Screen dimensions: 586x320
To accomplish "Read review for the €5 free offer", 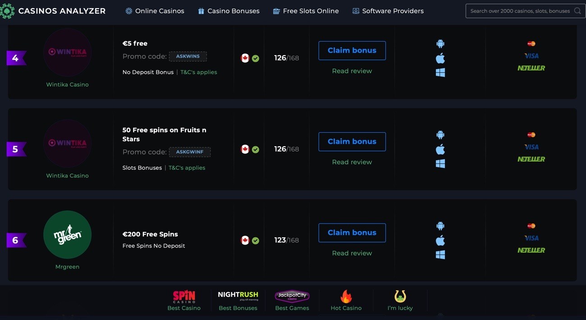I will point(352,71).
